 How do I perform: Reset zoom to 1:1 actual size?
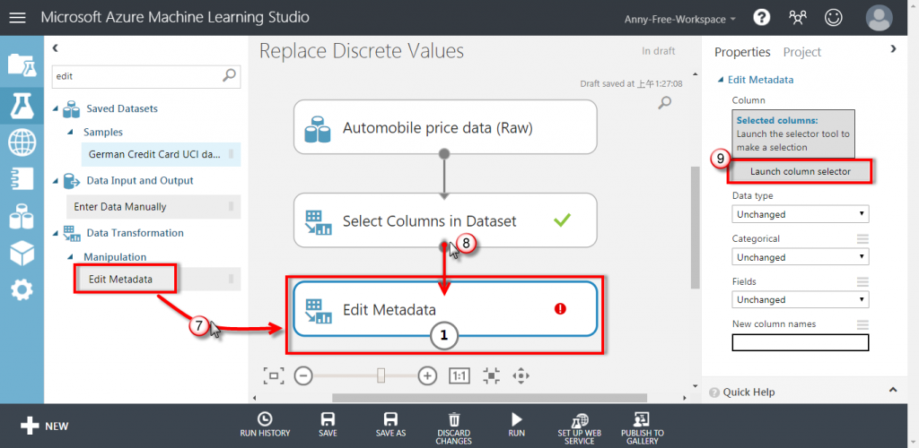[x=459, y=375]
